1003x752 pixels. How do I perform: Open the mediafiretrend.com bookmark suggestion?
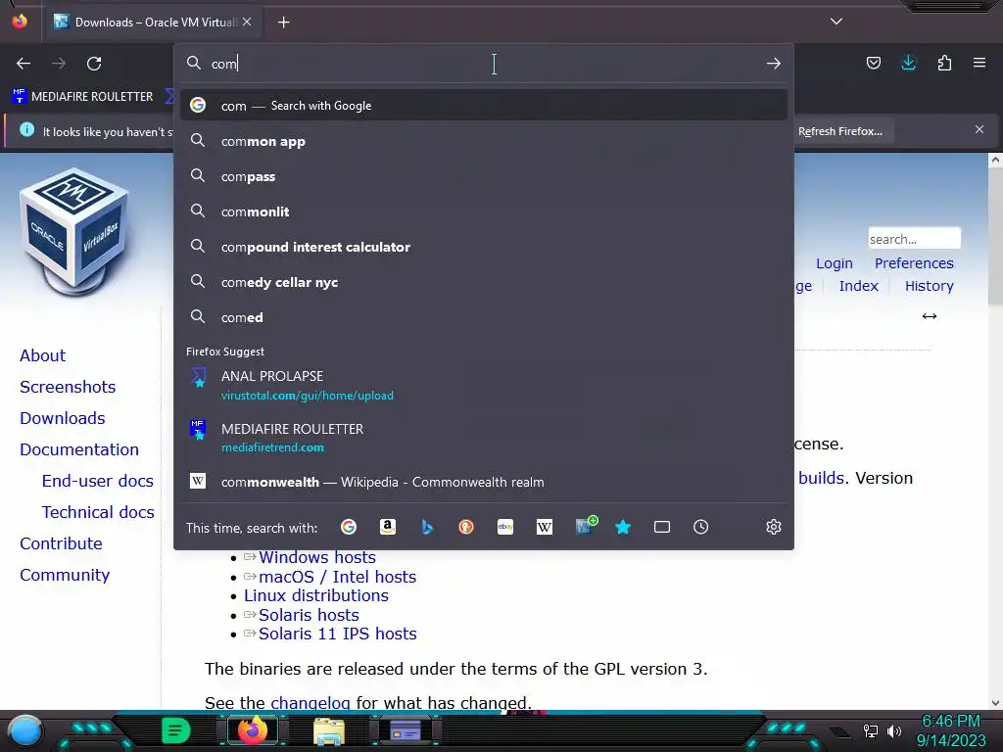pyautogui.click(x=484, y=438)
